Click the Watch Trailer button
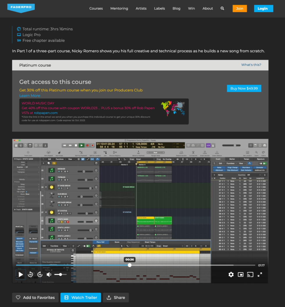 pyautogui.click(x=81, y=297)
